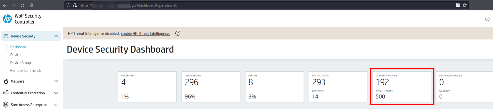Image resolution: width=493 pixels, height=109 pixels.
Task: Open help icon in top-right corner
Action: [x=487, y=19]
